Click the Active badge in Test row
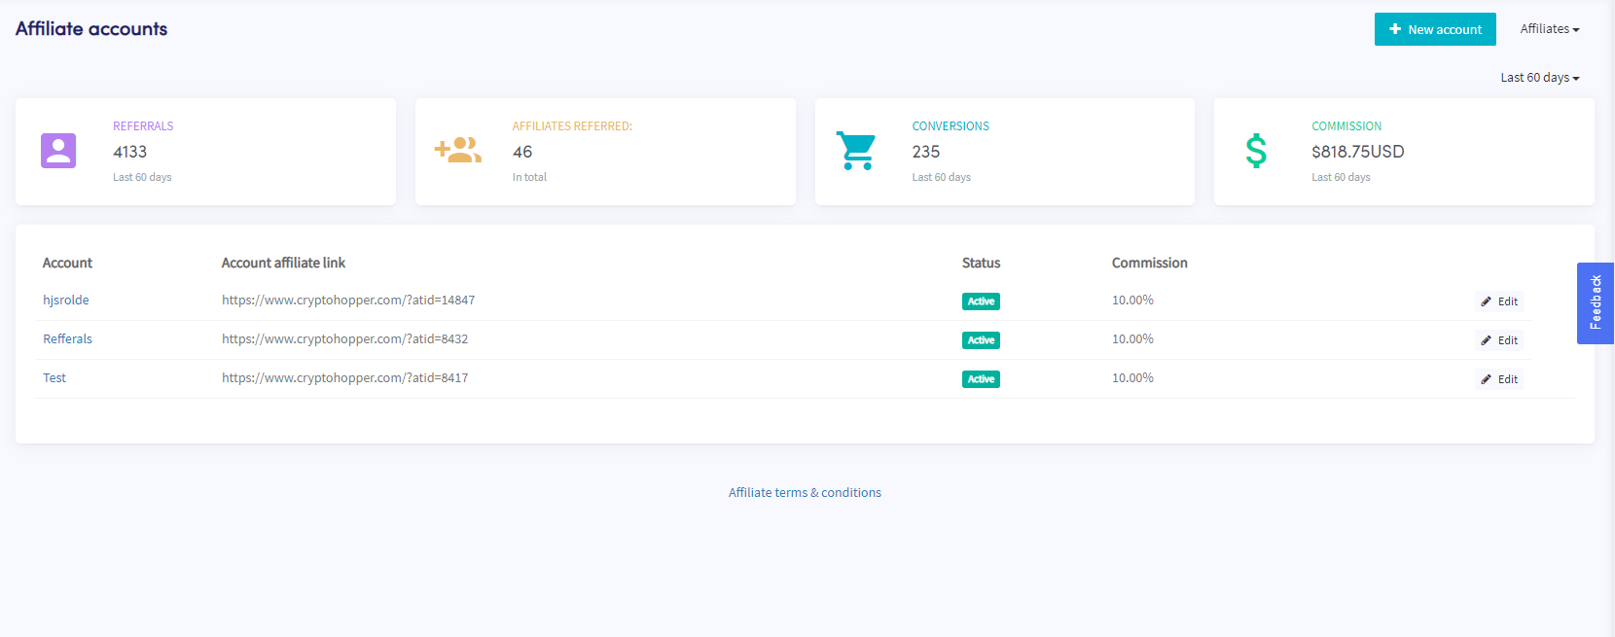 [981, 379]
